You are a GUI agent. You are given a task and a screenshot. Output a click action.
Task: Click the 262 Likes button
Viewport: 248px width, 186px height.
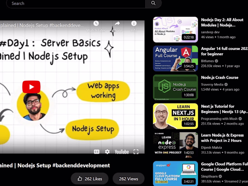tap(90, 179)
